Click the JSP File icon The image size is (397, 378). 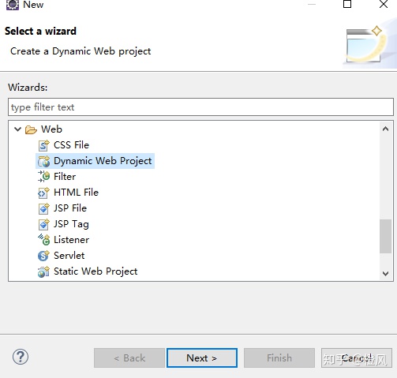tap(43, 208)
